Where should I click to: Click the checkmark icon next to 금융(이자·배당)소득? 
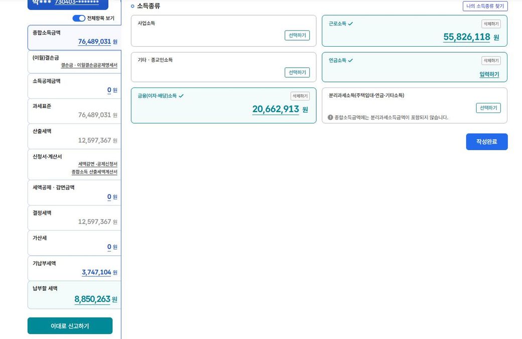point(181,96)
